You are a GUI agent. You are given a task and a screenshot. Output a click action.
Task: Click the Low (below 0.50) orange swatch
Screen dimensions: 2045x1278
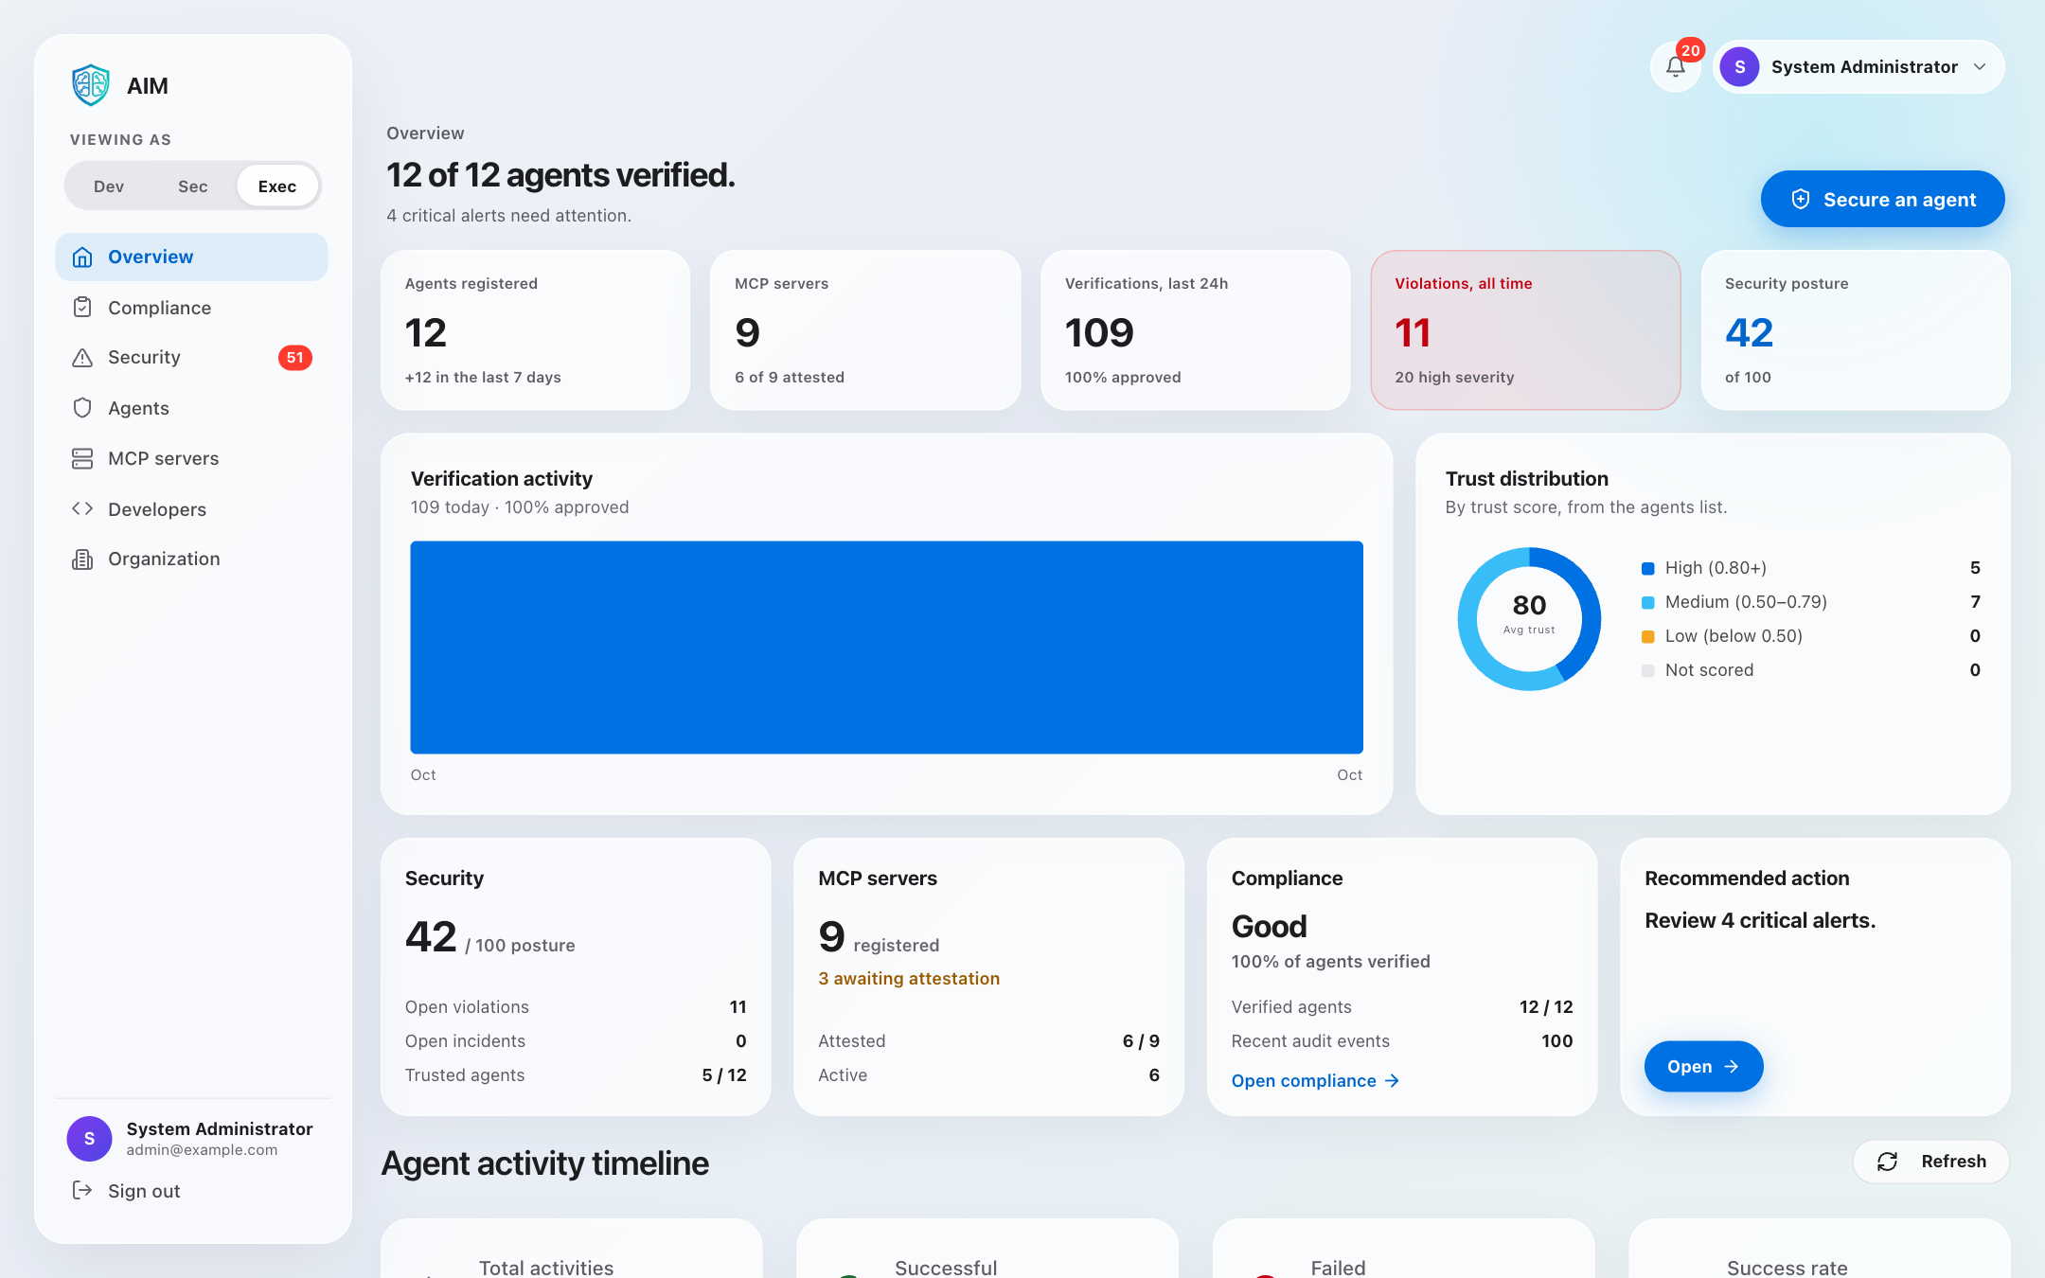coord(1647,636)
